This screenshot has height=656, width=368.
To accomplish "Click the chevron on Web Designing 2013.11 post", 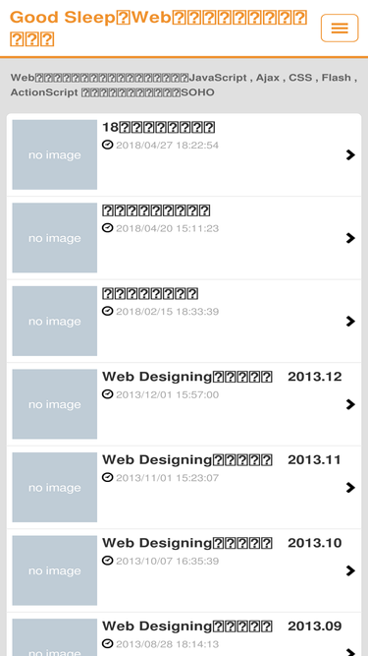I will [350, 488].
